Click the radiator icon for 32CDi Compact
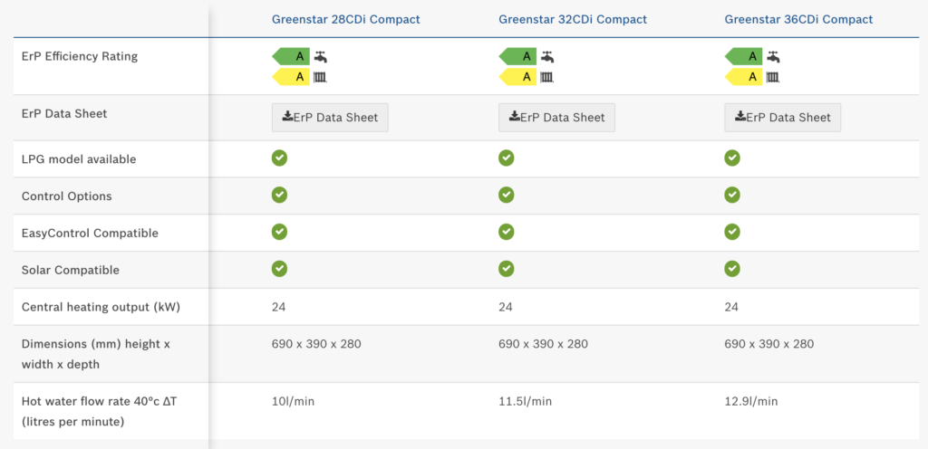The image size is (928, 449). pyautogui.click(x=546, y=77)
